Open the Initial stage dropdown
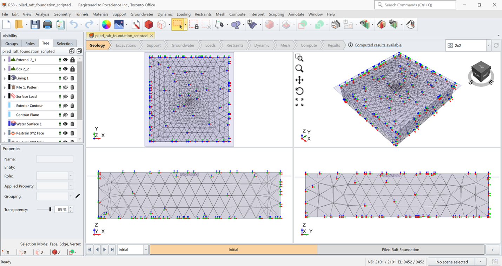 (x=146, y=250)
